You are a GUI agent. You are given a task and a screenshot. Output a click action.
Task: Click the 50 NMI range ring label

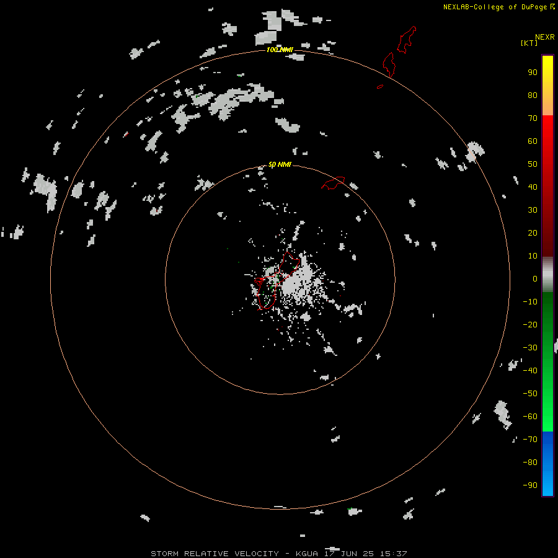pos(280,164)
